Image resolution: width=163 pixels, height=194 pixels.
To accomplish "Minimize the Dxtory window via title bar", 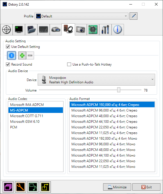I will click(x=131, y=4).
